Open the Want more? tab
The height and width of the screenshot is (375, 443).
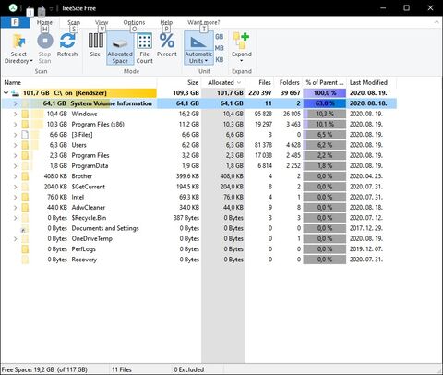click(x=204, y=22)
